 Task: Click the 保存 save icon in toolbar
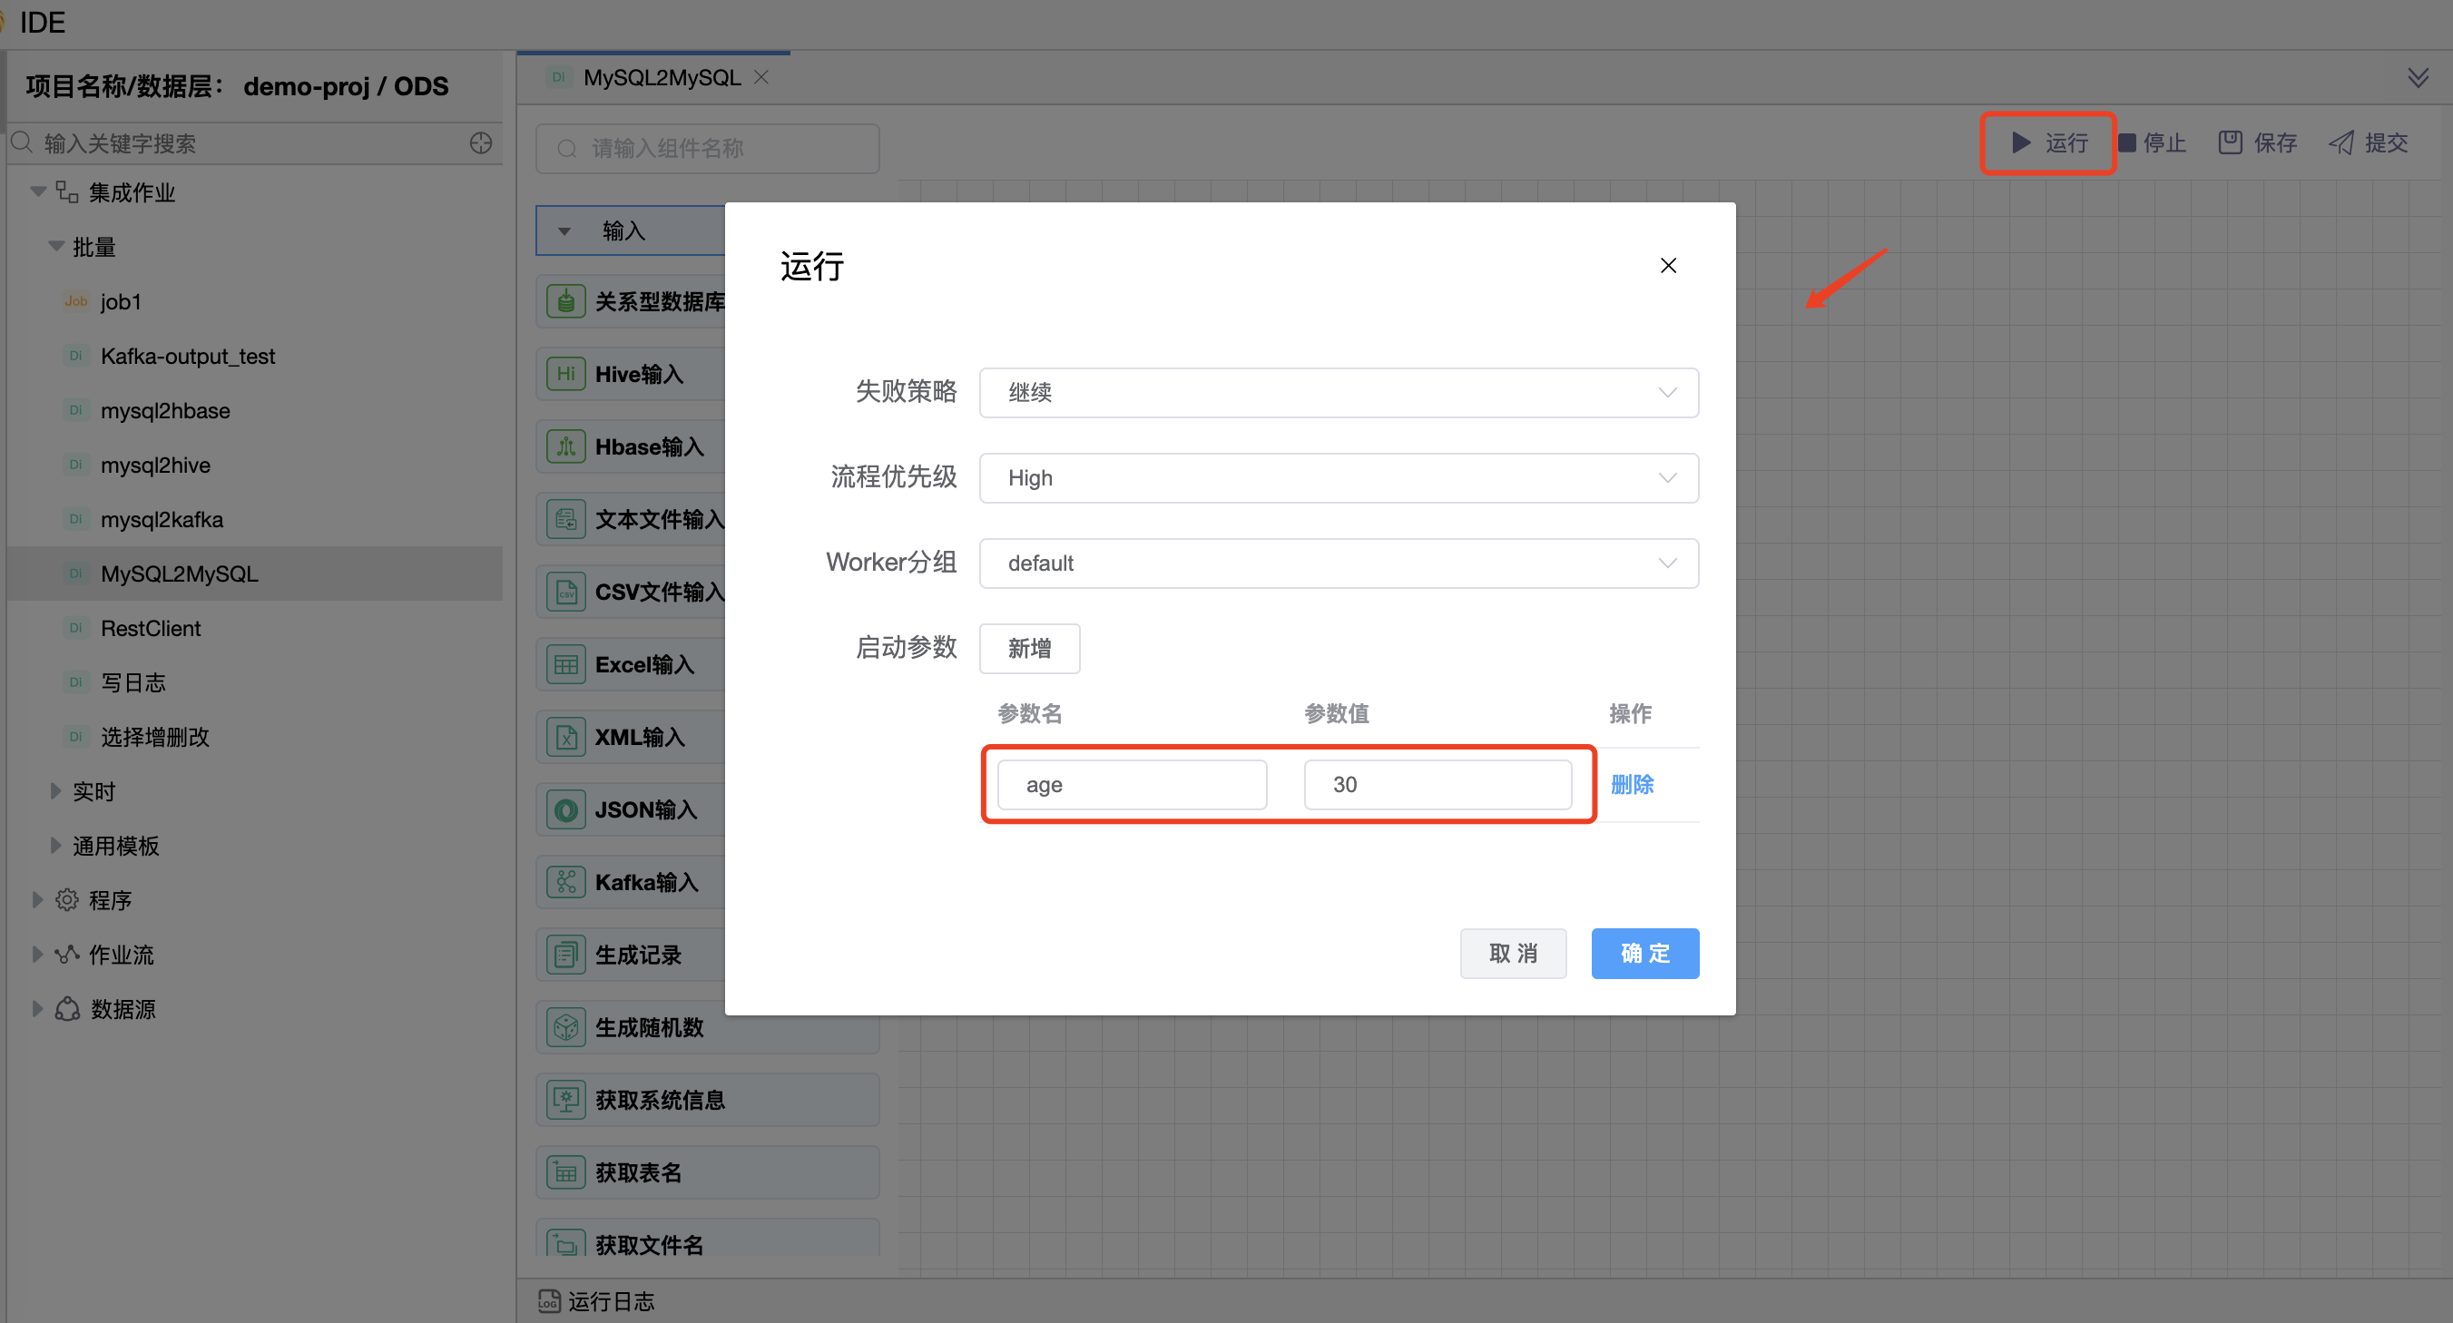click(2229, 142)
